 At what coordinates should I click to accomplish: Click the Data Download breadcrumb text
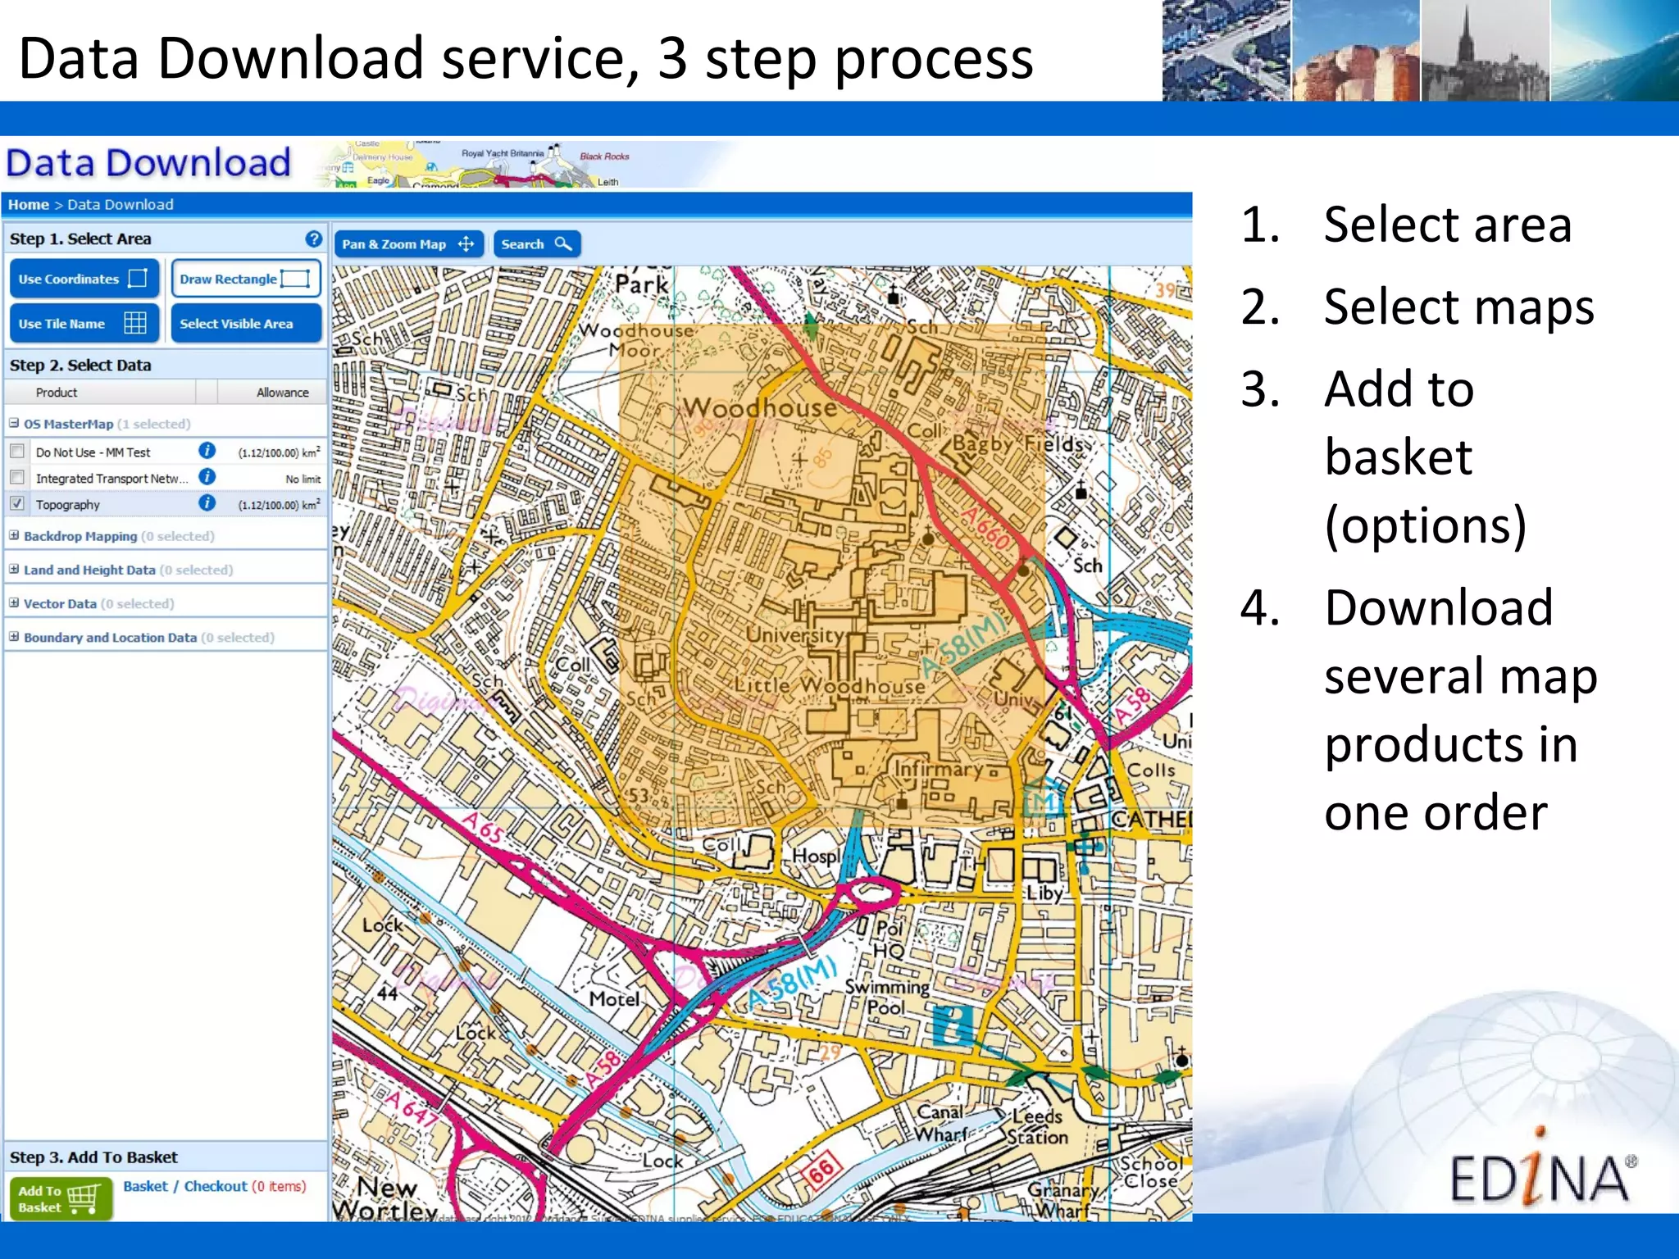(121, 204)
